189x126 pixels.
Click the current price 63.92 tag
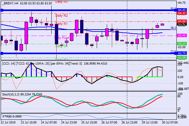point(182,24)
